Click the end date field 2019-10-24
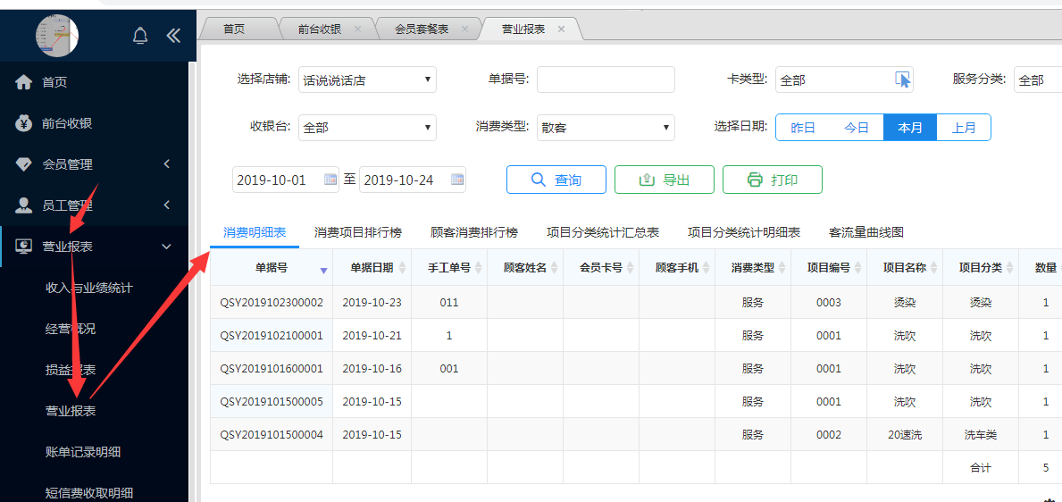The width and height of the screenshot is (1062, 502). pyautogui.click(x=413, y=180)
